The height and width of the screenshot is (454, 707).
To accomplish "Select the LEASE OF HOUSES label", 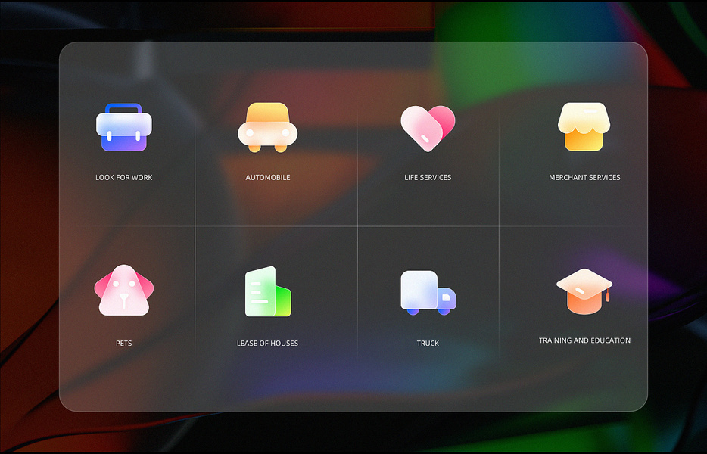I will pos(268,344).
